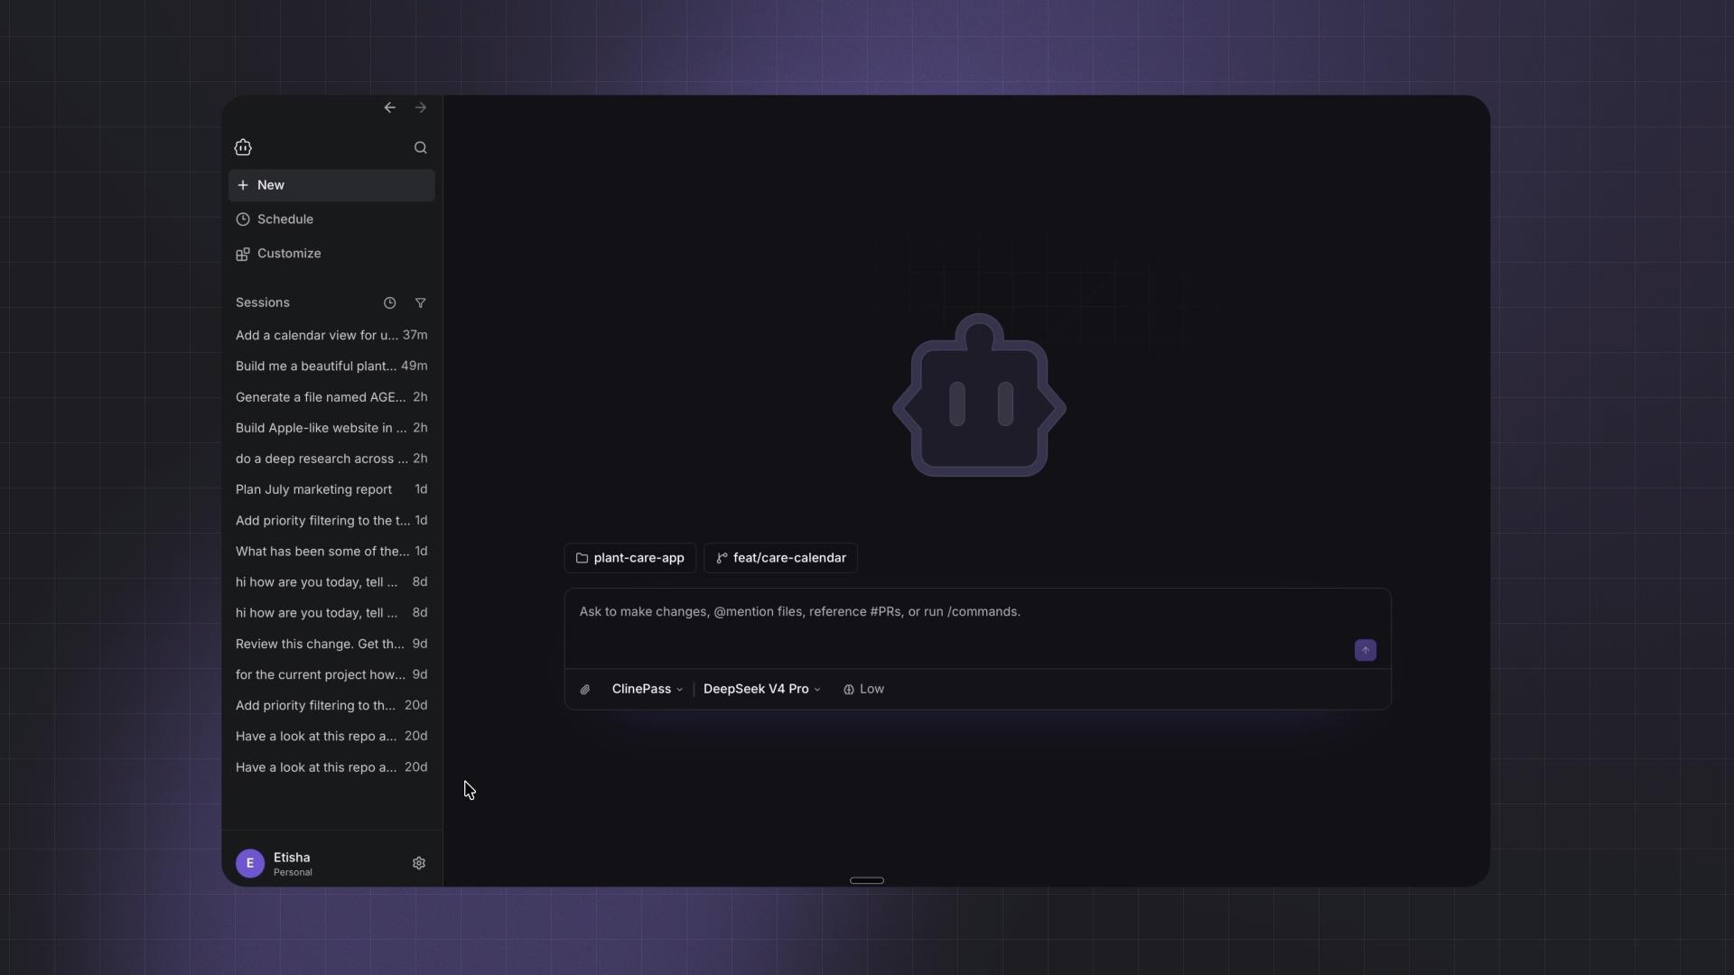
Task: Open the feat/care-calendar branch selector
Action: pyautogui.click(x=780, y=558)
